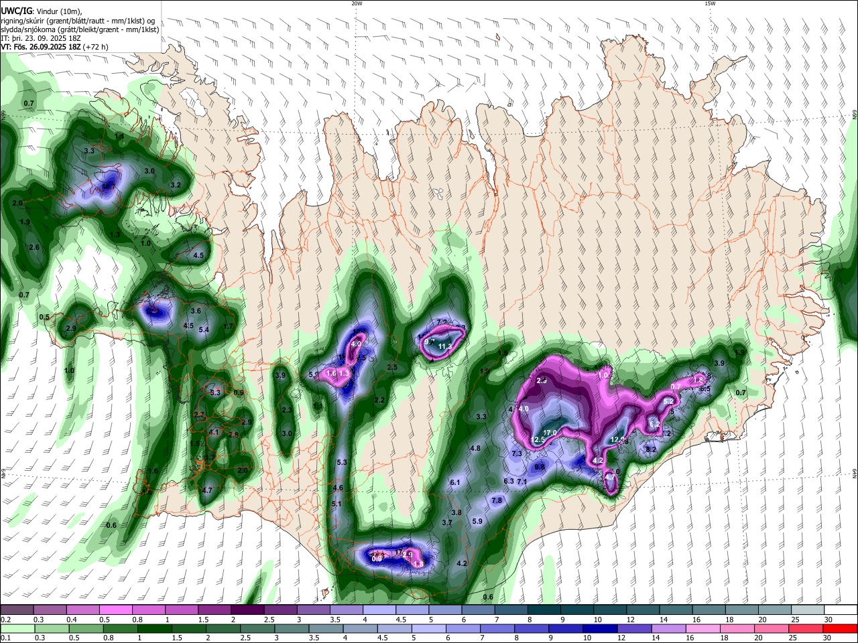Click the '15W' longitude label
Viewport: 858px width, 643px height.
[710, 3]
